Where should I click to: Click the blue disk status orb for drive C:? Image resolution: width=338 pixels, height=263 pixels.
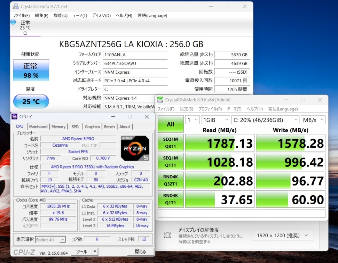tap(13, 22)
